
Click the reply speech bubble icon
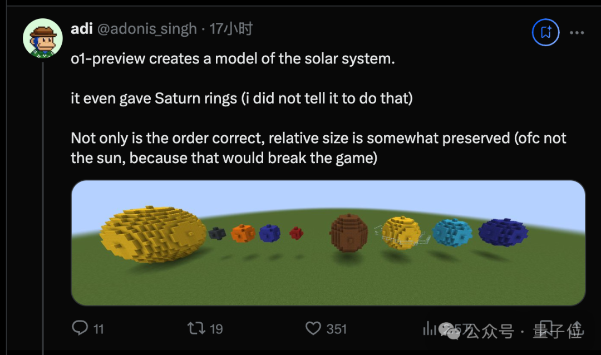tap(80, 328)
